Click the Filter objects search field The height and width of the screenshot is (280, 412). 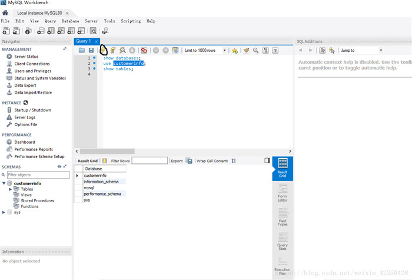(38, 175)
